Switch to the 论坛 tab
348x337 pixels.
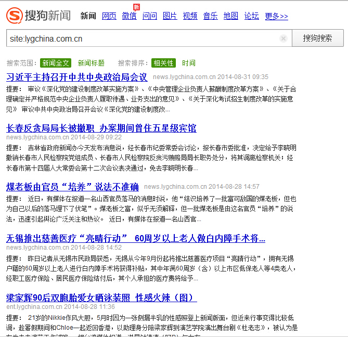point(251,16)
